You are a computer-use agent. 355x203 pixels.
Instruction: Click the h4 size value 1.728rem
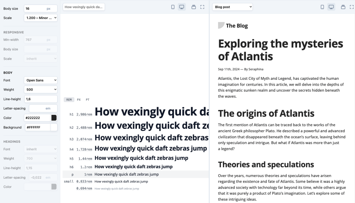coord(84,149)
